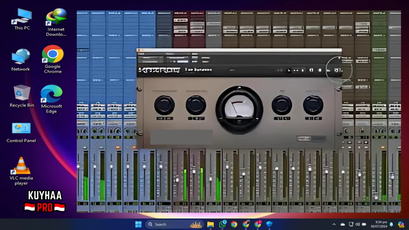Show hidden system tray icons
Screen dimensions: 409x230
[x=334, y=224]
